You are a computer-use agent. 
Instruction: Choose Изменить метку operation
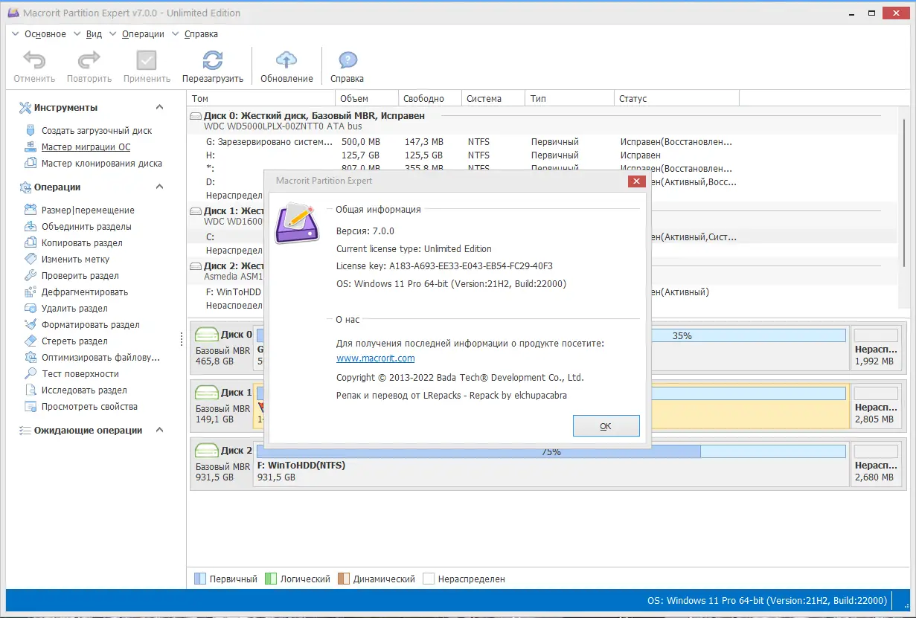pos(75,260)
